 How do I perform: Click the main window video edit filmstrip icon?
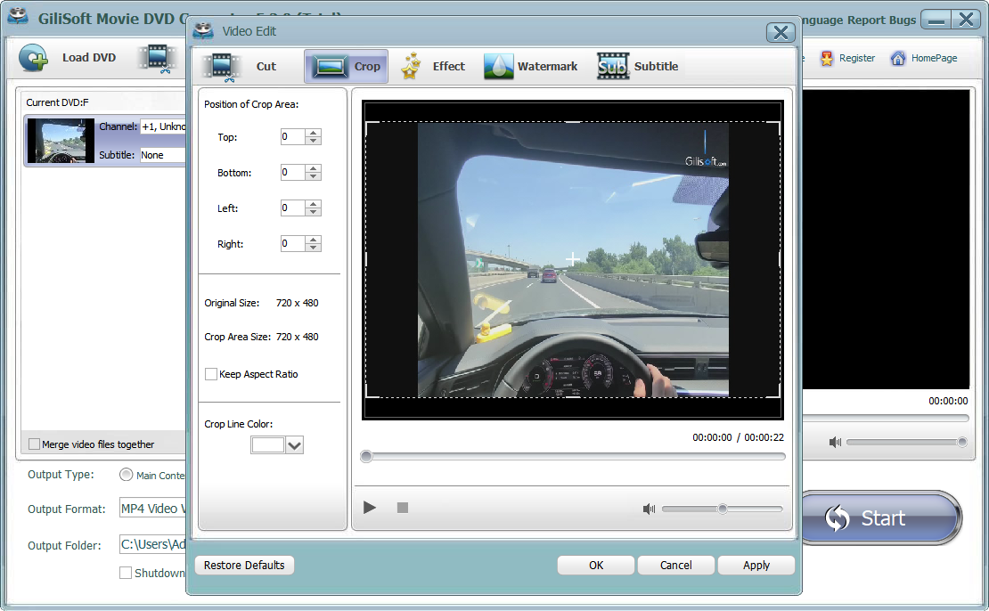click(158, 59)
